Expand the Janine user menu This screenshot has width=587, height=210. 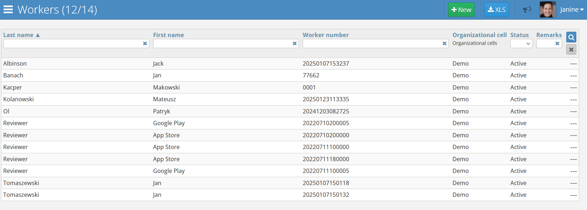tap(572, 10)
